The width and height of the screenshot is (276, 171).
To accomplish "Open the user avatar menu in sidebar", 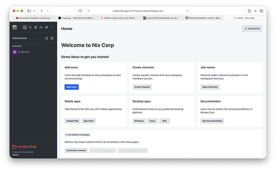I will coord(15,28).
